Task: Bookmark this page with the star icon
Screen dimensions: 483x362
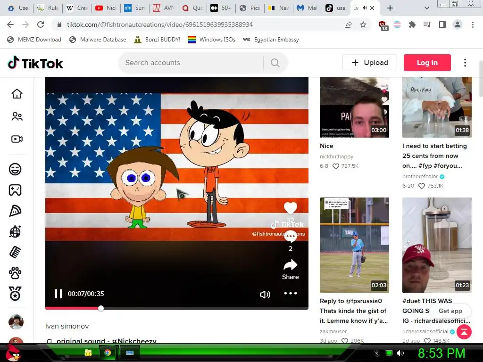Action: 363,25
